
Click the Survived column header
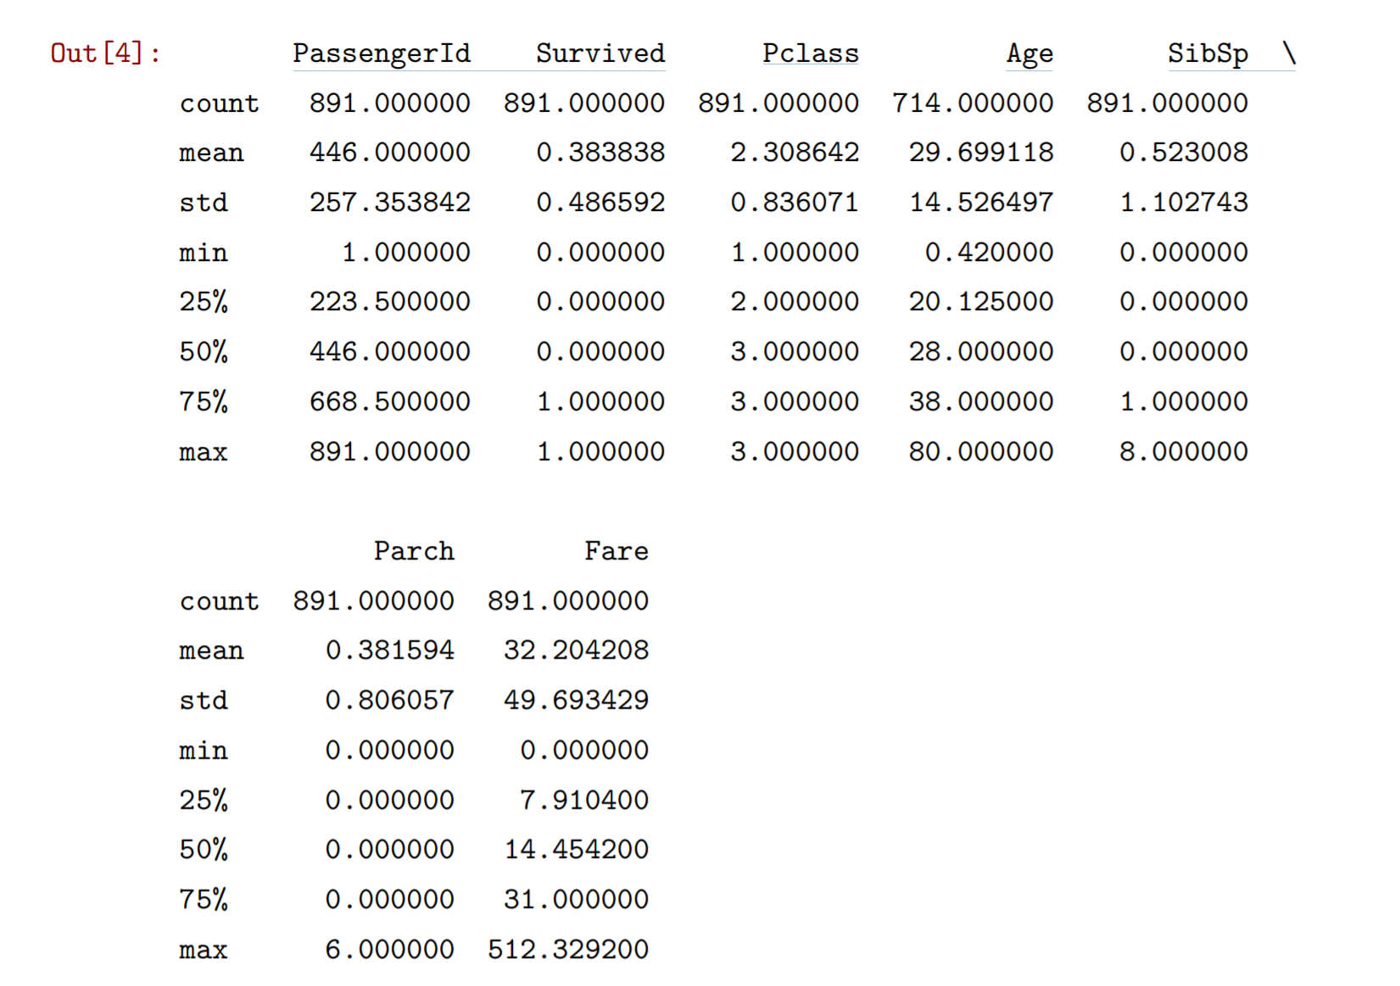[x=600, y=53]
